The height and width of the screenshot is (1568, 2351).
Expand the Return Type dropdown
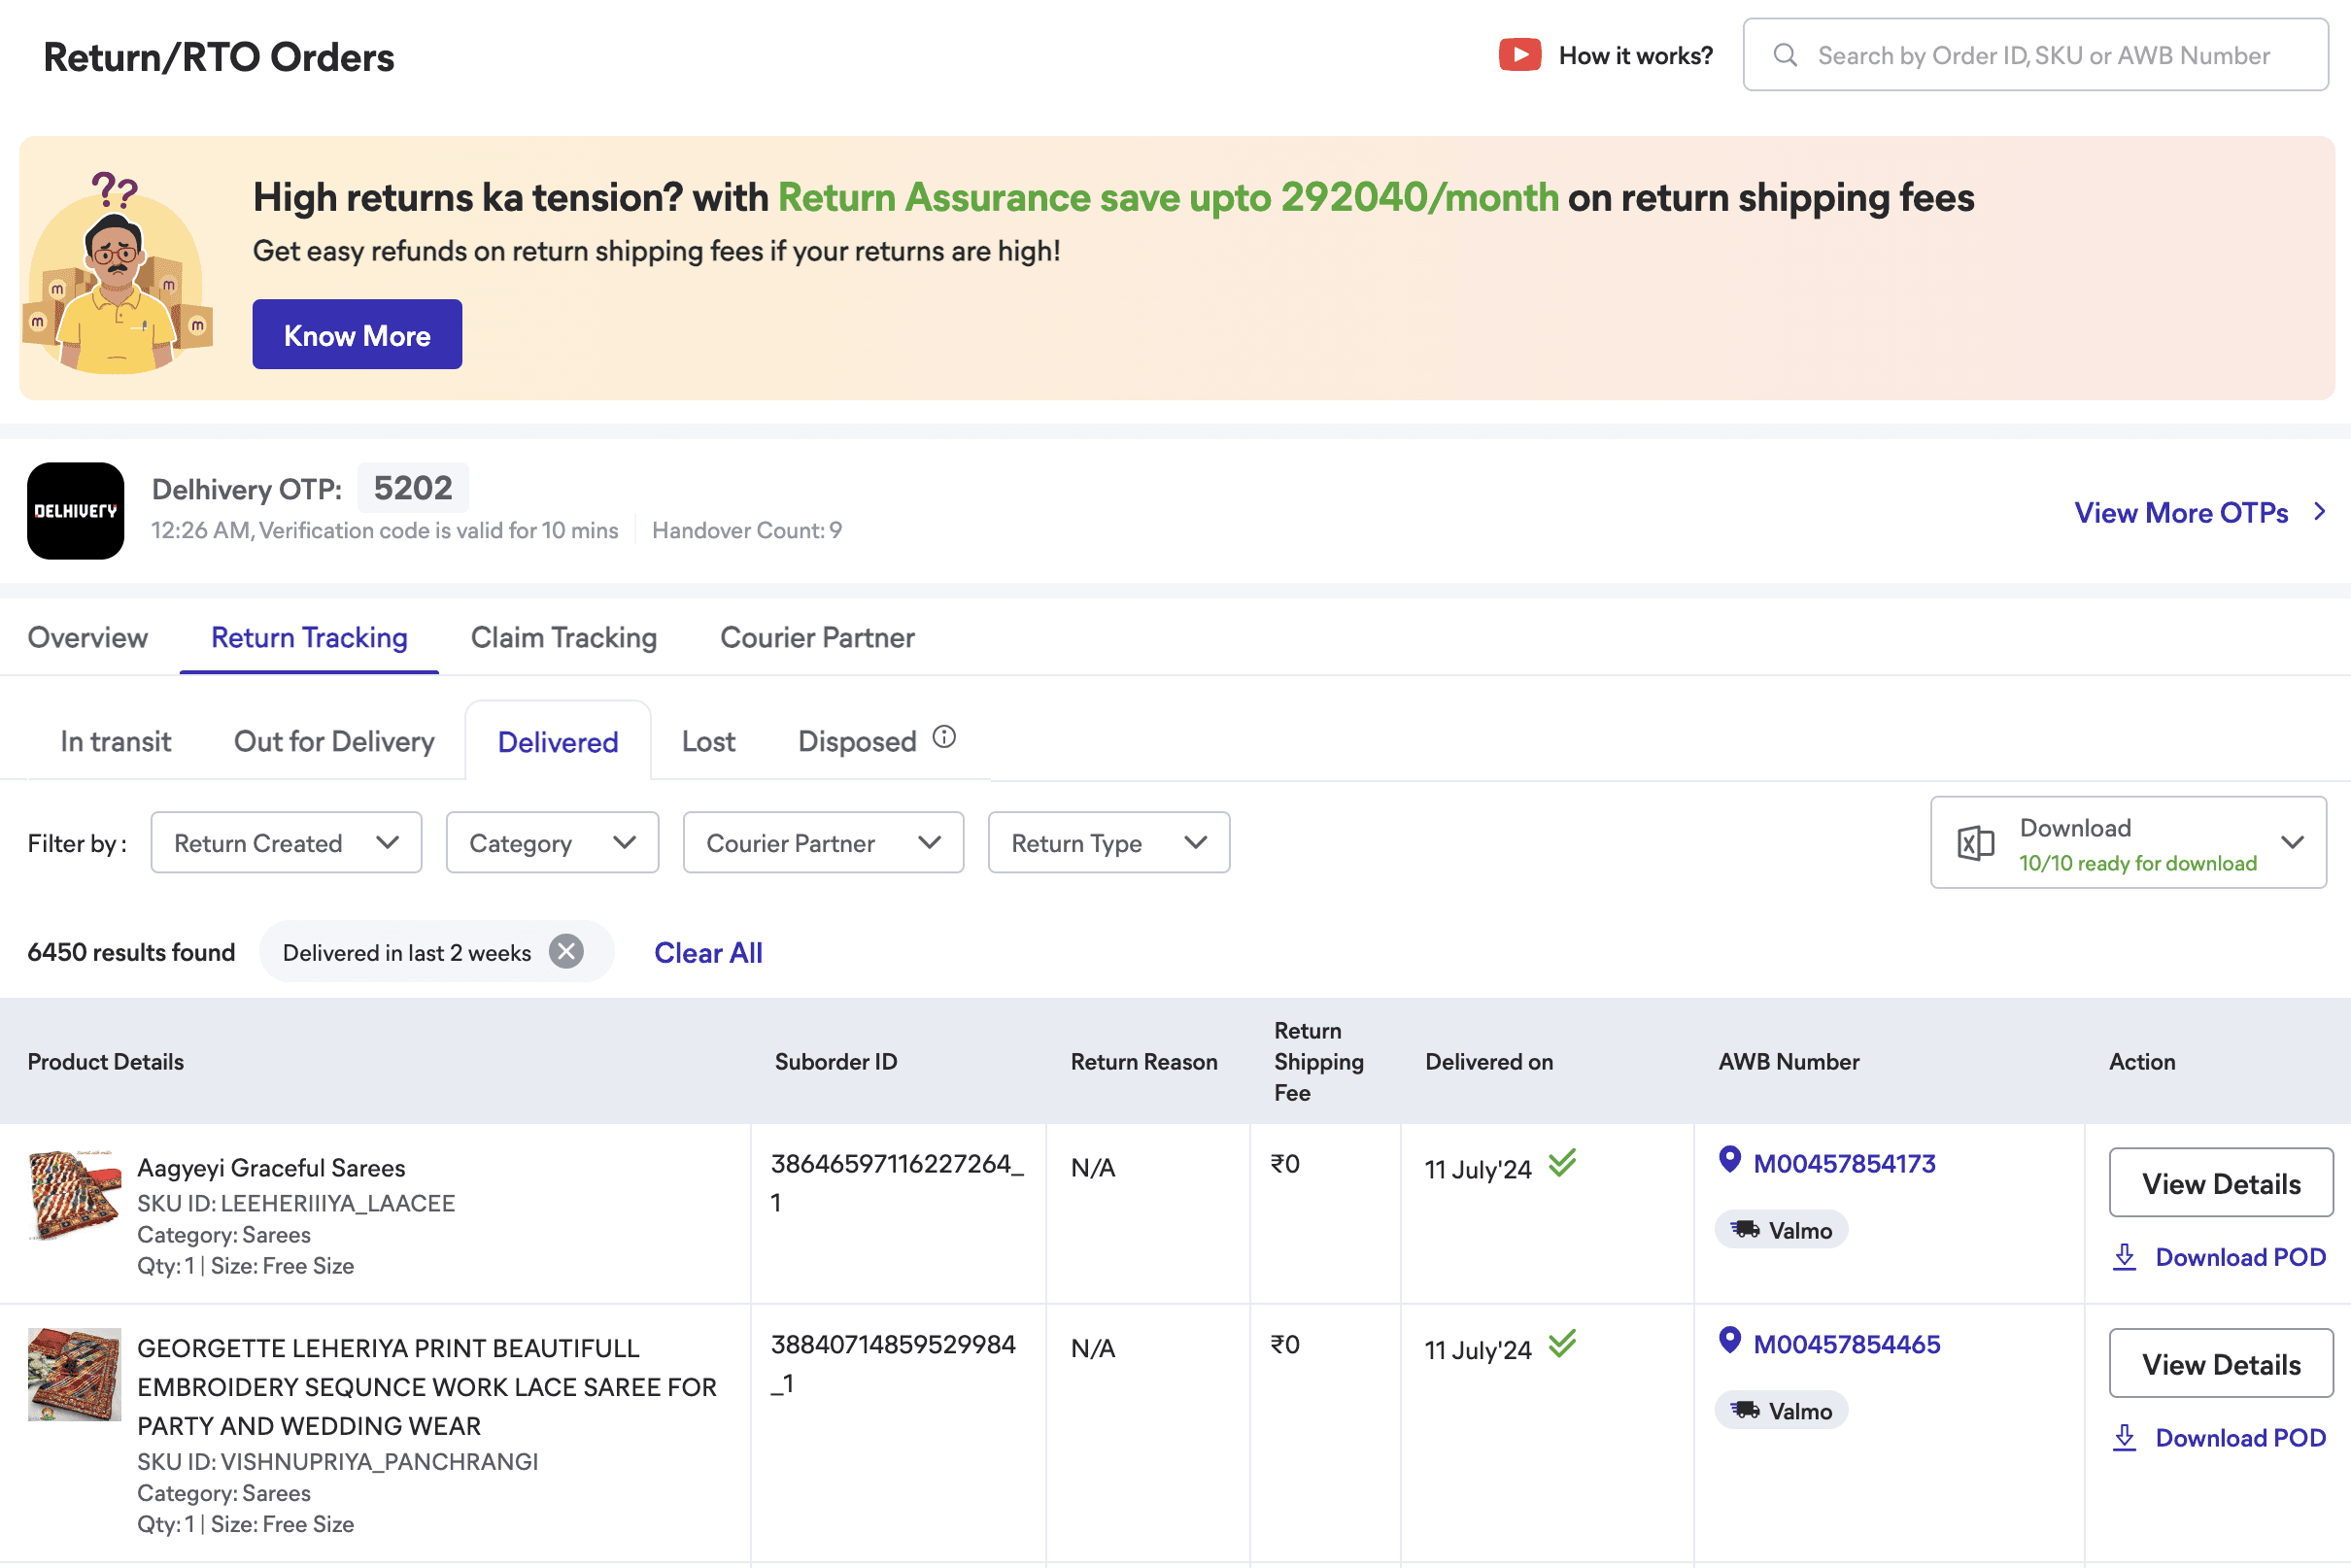[1108, 843]
